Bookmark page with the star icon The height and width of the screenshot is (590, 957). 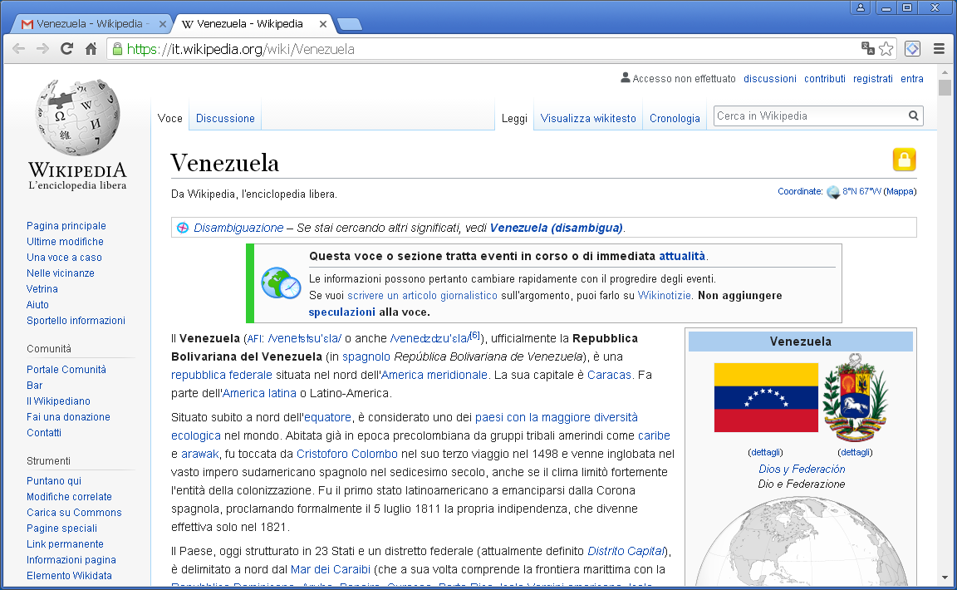pos(886,49)
